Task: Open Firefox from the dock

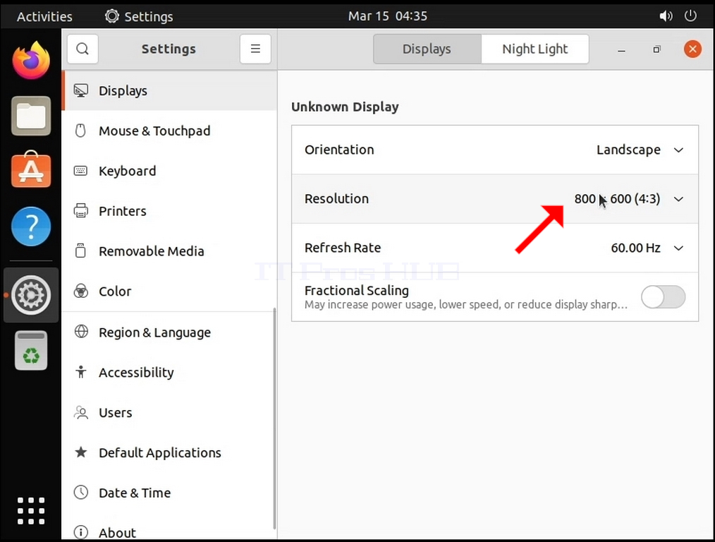Action: [x=31, y=60]
